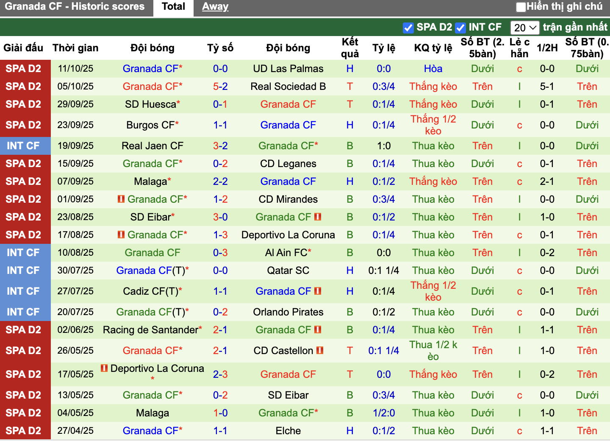This screenshot has height=441, width=610.
Task: Click red card icon next to Granada CF on 23/08/25
Action: pos(318,217)
